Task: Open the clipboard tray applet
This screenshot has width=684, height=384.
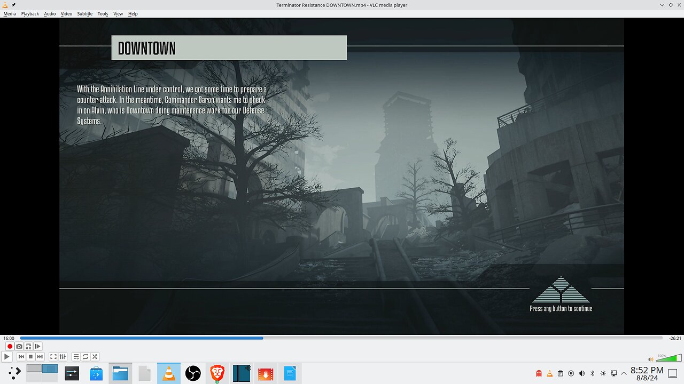Action: pos(560,373)
